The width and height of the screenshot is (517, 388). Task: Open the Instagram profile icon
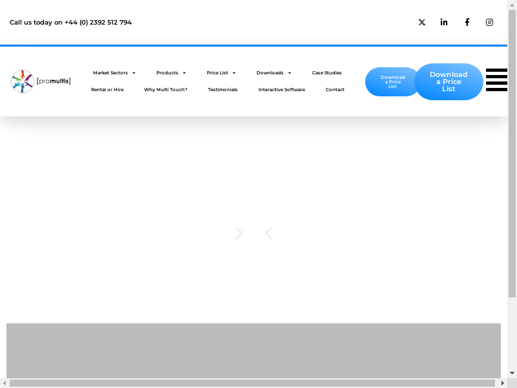[x=489, y=22]
